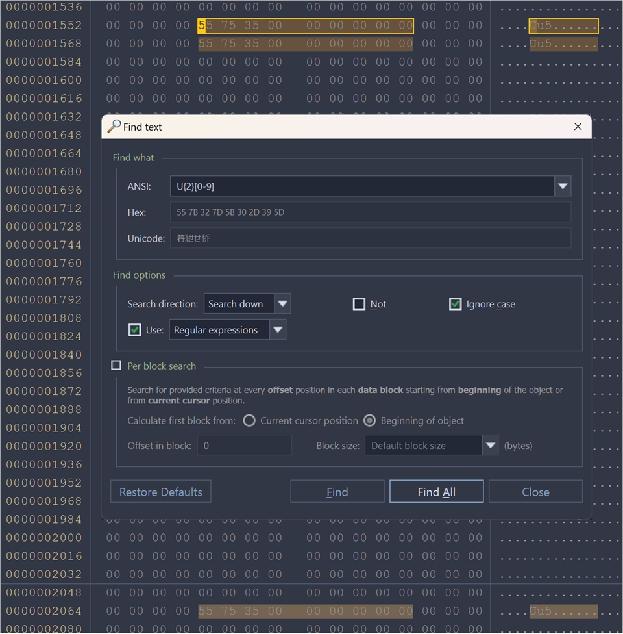The width and height of the screenshot is (623, 634).
Task: Close the Find text dialog with X
Action: click(x=578, y=127)
